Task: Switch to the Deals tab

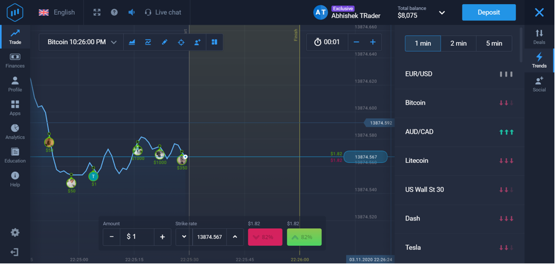Action: pos(539,36)
